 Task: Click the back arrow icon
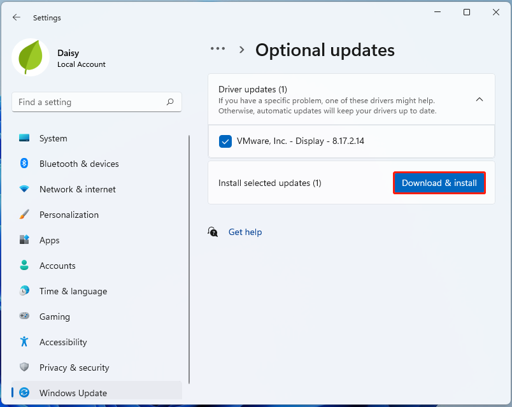coord(17,17)
